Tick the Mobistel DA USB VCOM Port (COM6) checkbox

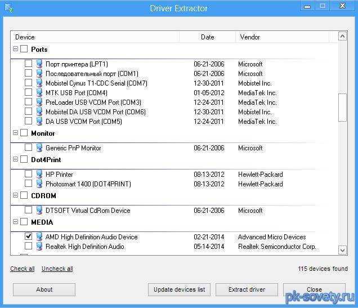pyautogui.click(x=28, y=111)
